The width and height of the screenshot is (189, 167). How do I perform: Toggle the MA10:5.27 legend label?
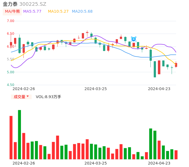(58, 12)
